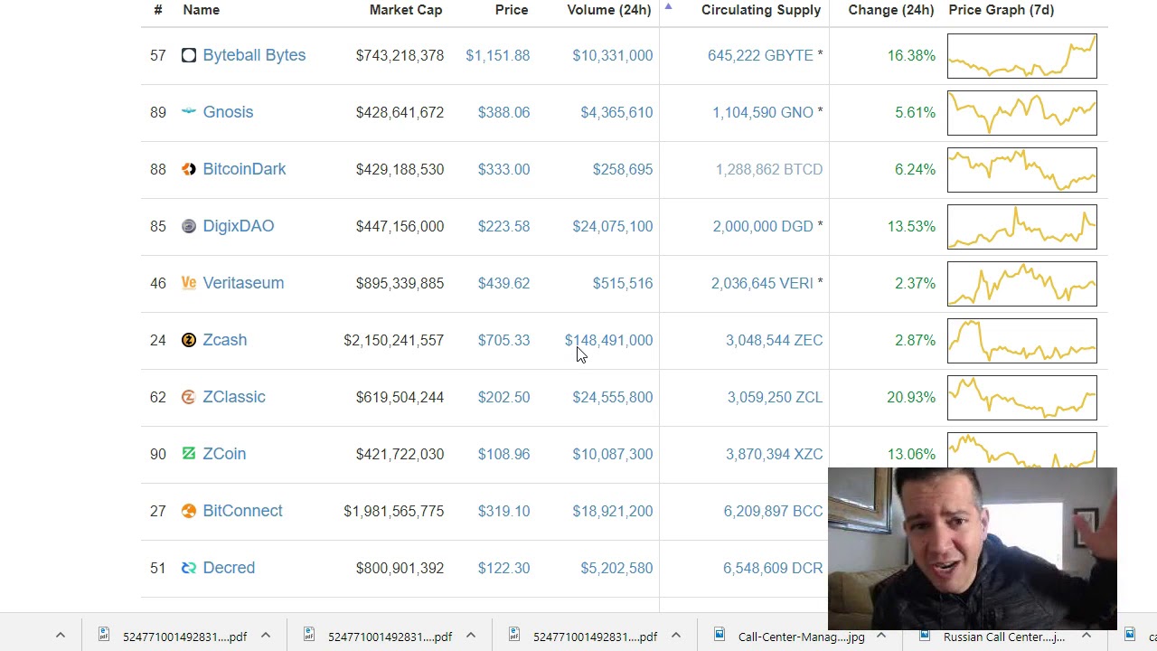Sort table by Market Cap column
This screenshot has width=1157, height=651.
coord(405,10)
